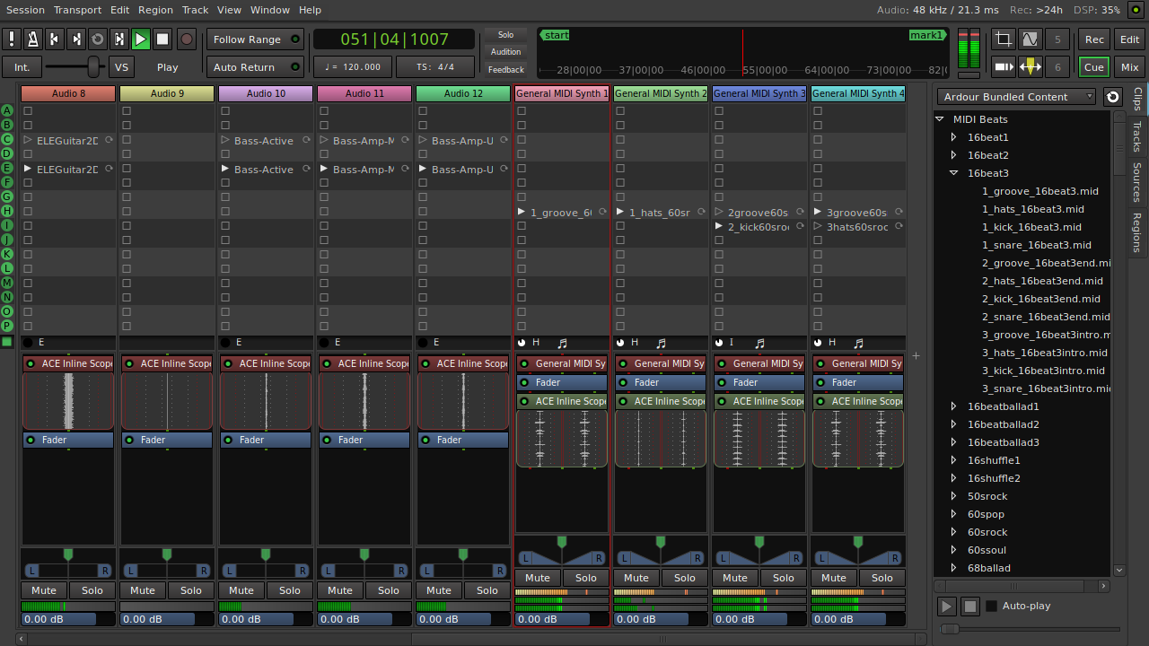Enable the global record arm button

[x=187, y=39]
